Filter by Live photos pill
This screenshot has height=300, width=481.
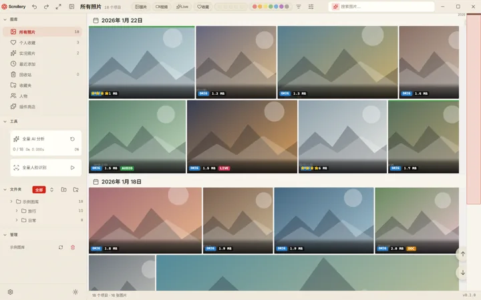click(182, 7)
